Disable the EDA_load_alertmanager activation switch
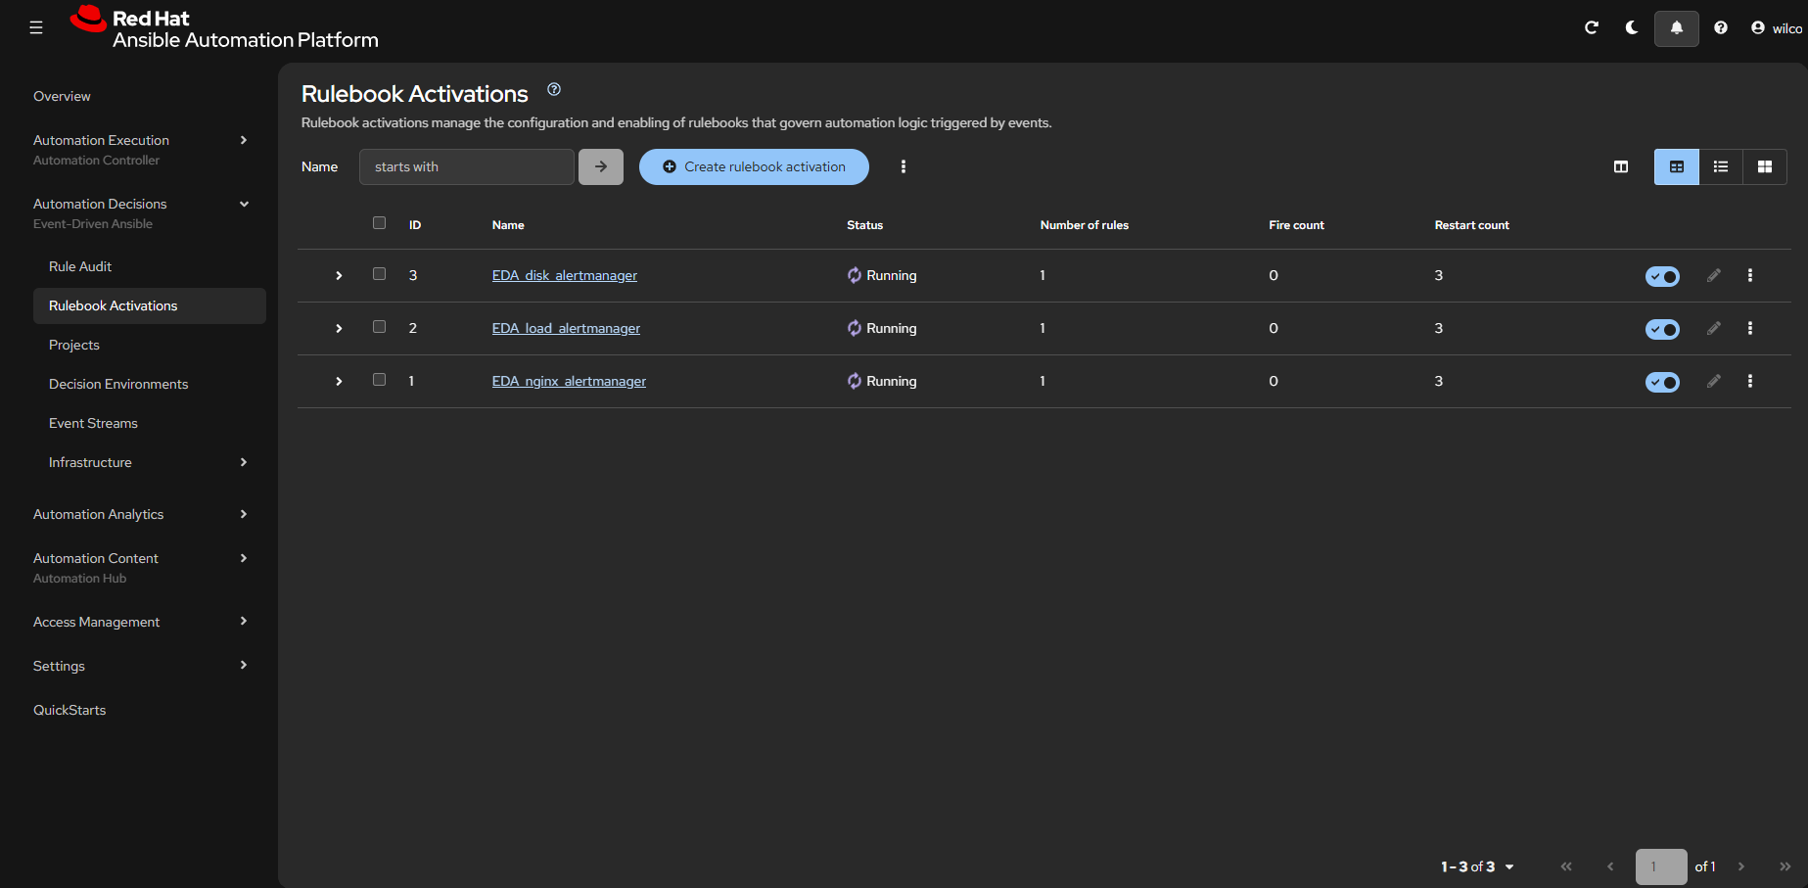1808x888 pixels. (1662, 329)
